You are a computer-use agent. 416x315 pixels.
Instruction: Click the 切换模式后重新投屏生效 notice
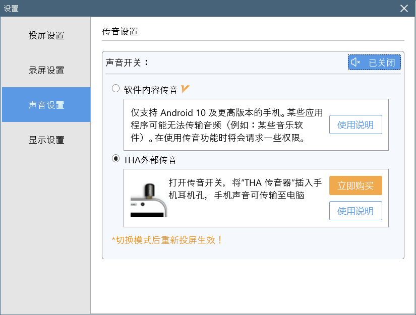coord(167,240)
